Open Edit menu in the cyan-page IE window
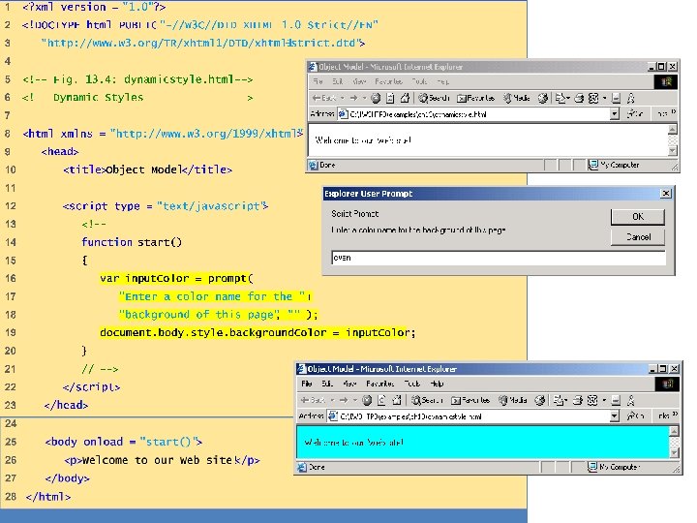697x523 pixels. [327, 384]
